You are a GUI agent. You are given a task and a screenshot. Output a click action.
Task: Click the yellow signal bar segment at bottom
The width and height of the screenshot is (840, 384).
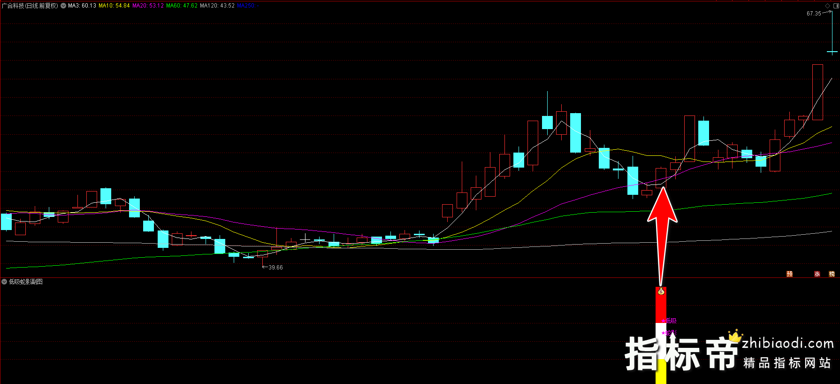pos(661,372)
